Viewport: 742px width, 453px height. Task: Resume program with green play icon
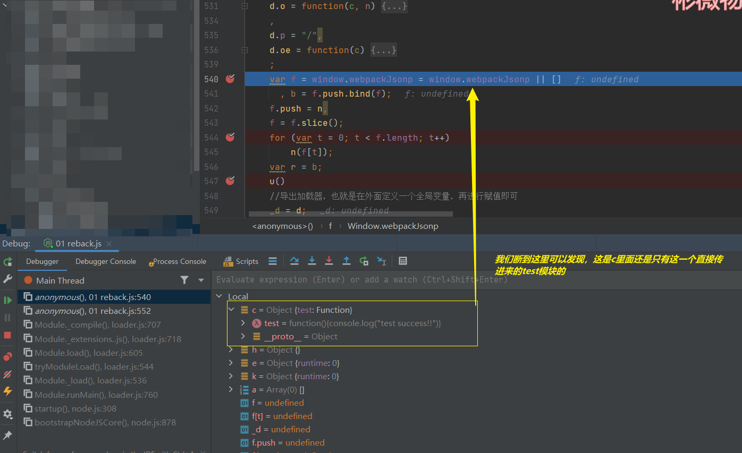(7, 300)
